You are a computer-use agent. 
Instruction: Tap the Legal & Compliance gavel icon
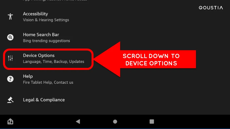click(x=10, y=100)
